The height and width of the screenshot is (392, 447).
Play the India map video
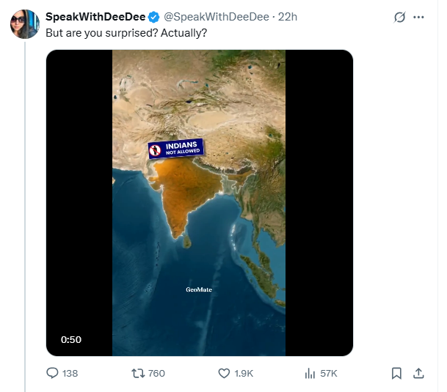point(199,203)
